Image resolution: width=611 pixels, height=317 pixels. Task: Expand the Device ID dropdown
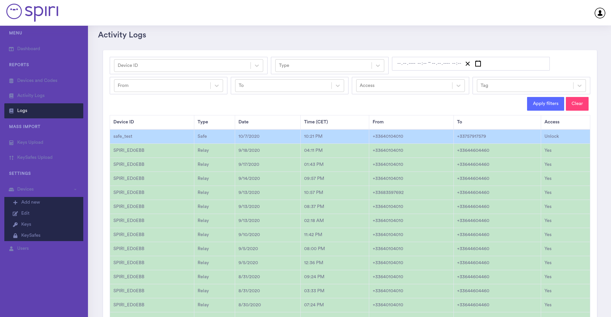click(257, 66)
